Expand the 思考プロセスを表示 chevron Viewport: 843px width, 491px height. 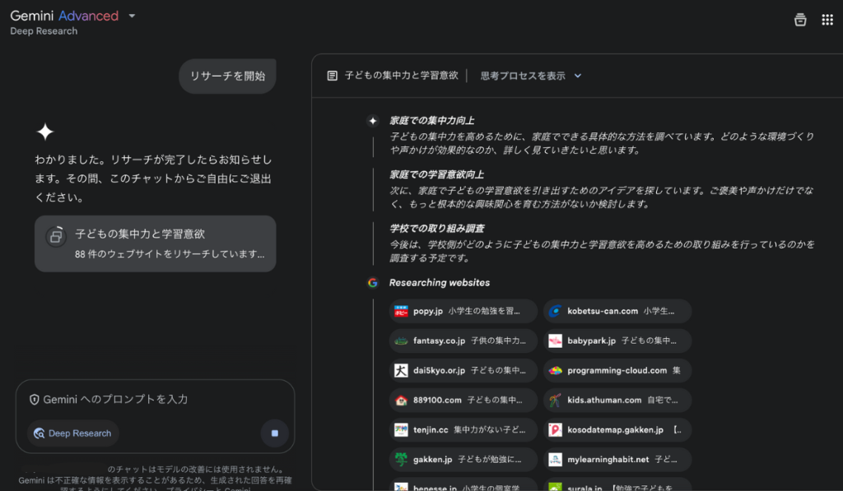577,76
